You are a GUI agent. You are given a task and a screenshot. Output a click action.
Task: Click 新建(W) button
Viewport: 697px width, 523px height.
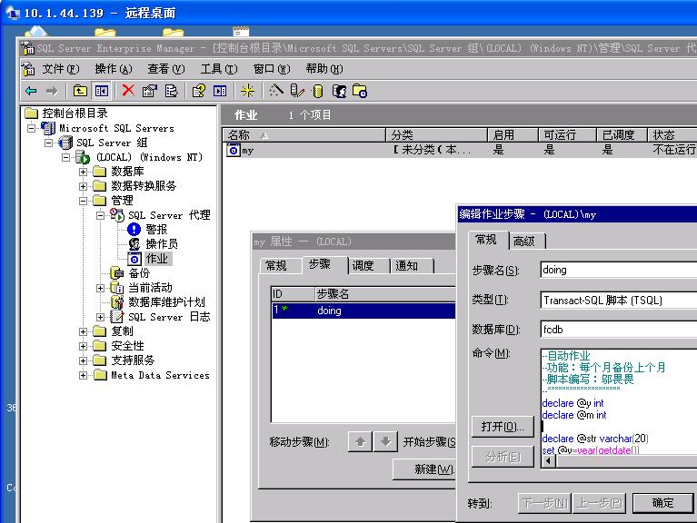click(424, 469)
